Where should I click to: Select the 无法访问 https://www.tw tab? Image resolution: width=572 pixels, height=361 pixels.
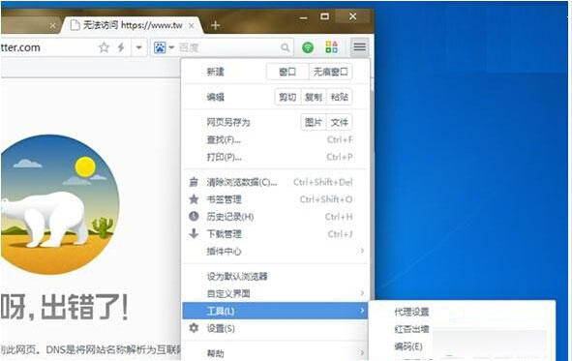pos(132,25)
